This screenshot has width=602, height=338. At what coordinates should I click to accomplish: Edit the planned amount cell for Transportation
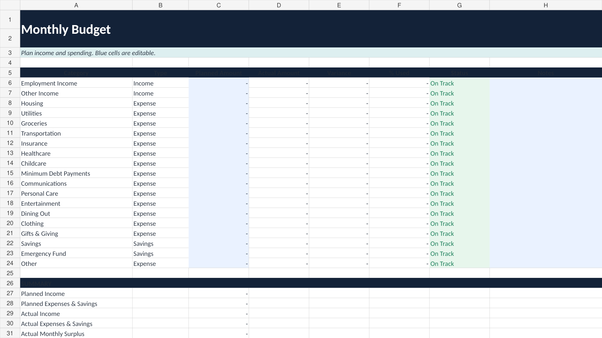click(219, 133)
